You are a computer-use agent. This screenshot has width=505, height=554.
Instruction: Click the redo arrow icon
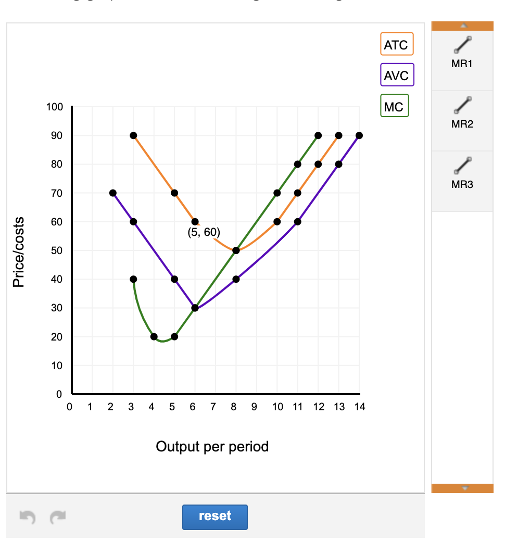point(57,517)
